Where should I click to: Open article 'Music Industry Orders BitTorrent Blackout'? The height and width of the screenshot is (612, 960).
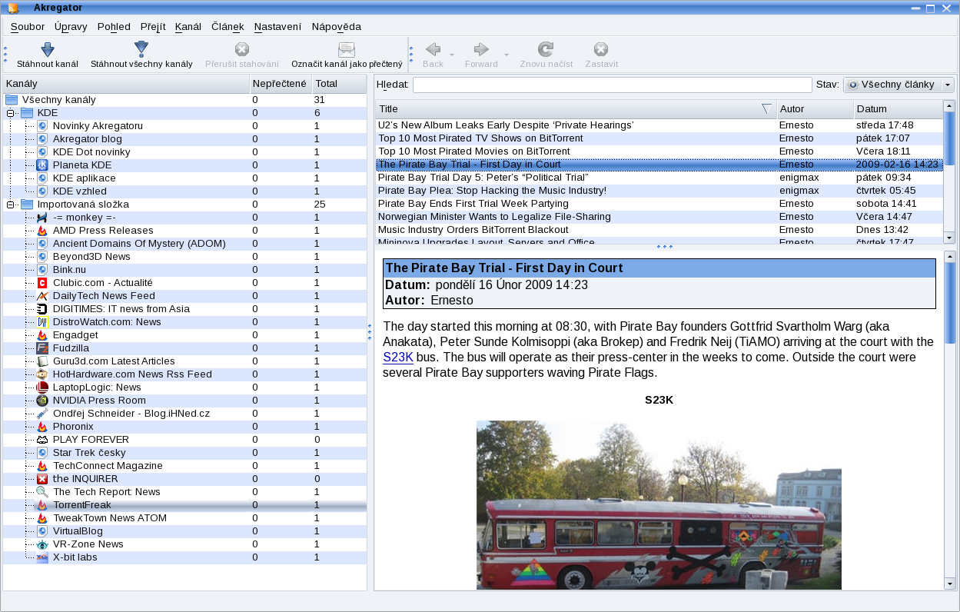click(x=659, y=230)
